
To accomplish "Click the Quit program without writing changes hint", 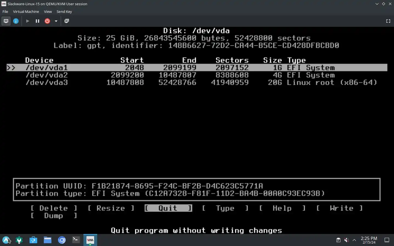I will point(196,230).
